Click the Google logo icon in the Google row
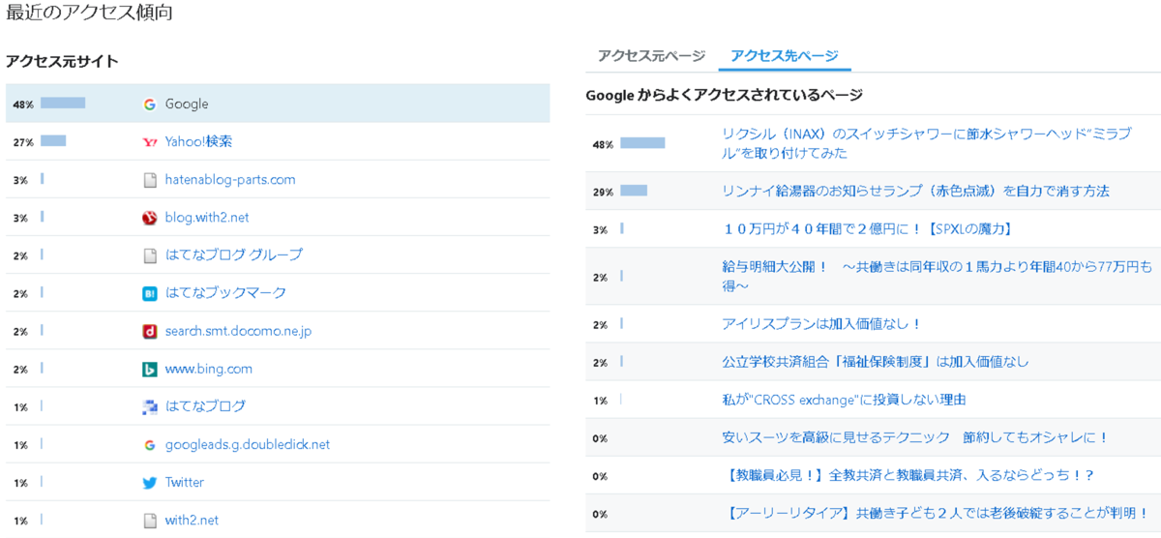The width and height of the screenshot is (1161, 538). coord(149,104)
